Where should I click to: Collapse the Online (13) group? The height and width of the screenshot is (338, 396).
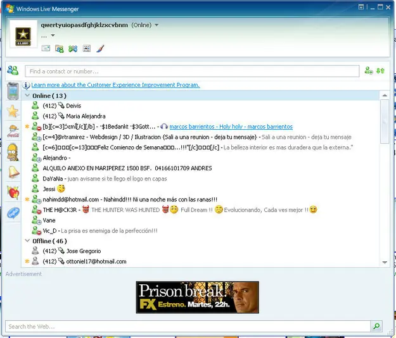pyautogui.click(x=27, y=96)
